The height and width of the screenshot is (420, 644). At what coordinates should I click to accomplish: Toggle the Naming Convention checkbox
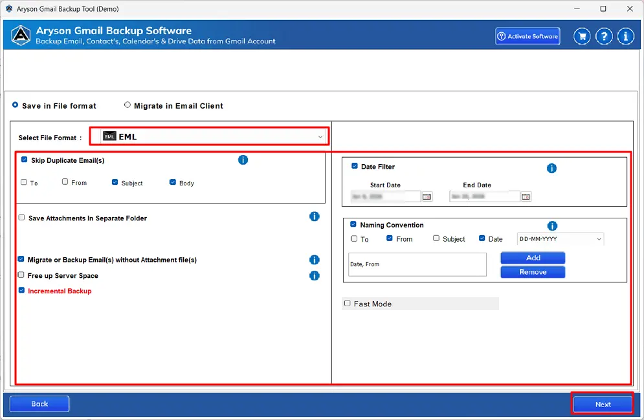point(353,224)
